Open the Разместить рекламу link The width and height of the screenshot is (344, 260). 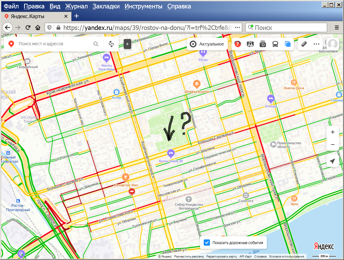(189, 257)
